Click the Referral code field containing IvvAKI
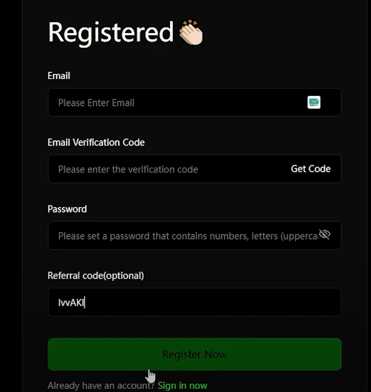Screen dimensions: 371x392 tap(195, 302)
